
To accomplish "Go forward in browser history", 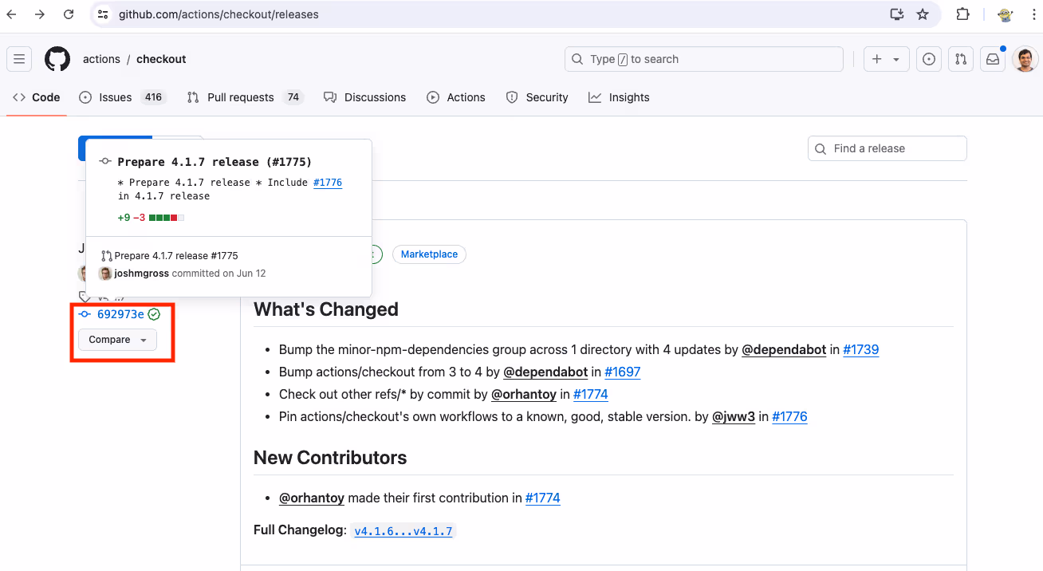I will pyautogui.click(x=40, y=14).
